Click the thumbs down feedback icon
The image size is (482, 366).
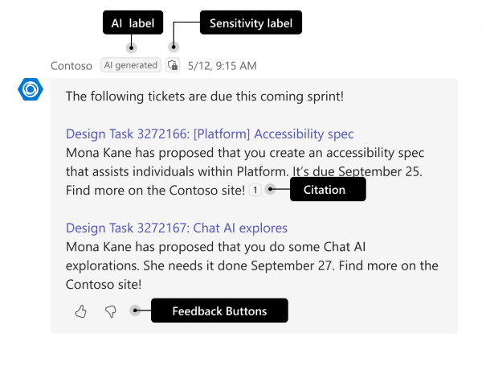tap(110, 311)
